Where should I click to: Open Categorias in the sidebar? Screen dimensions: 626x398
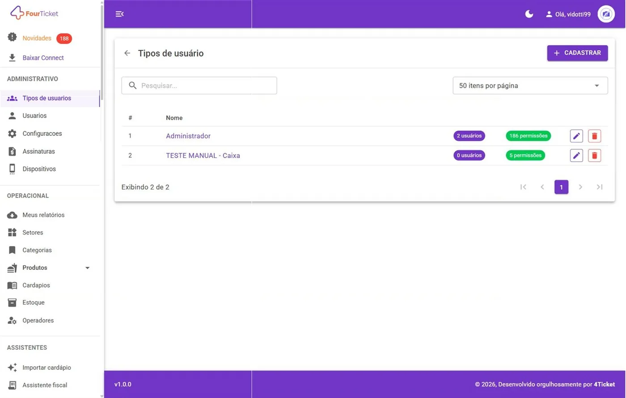37,250
